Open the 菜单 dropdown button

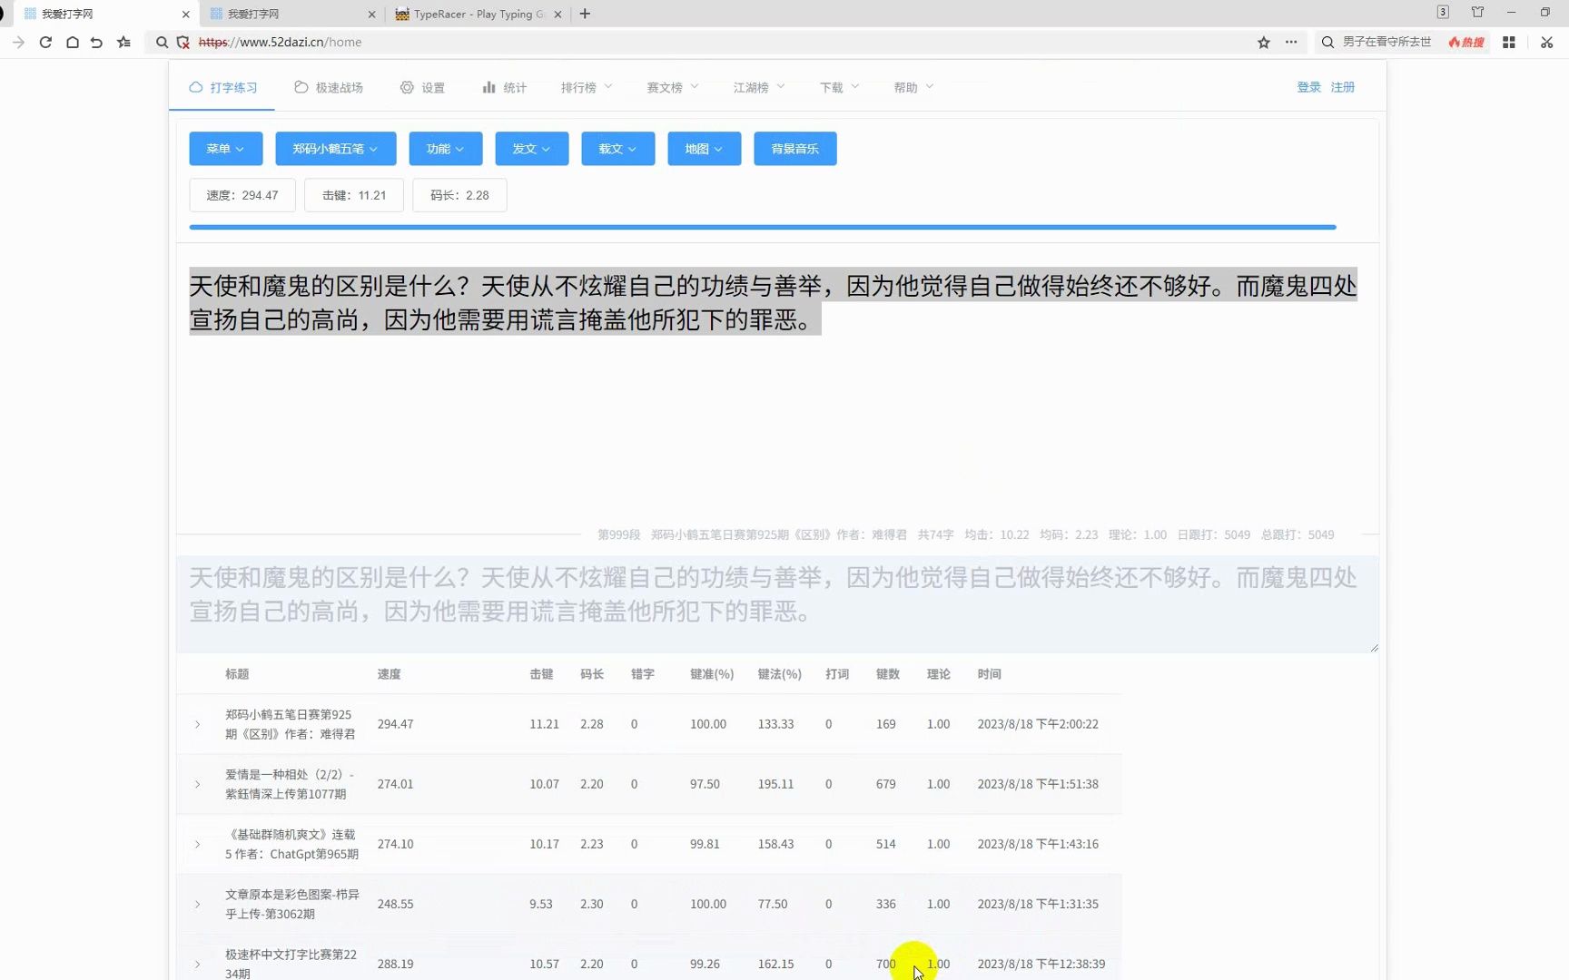pos(226,149)
